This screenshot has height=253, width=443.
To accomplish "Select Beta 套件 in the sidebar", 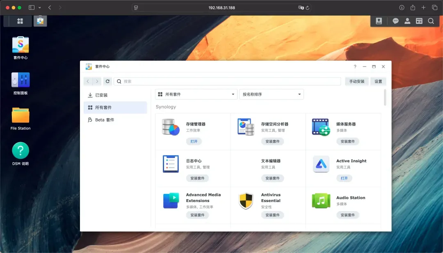I will pyautogui.click(x=115, y=120).
